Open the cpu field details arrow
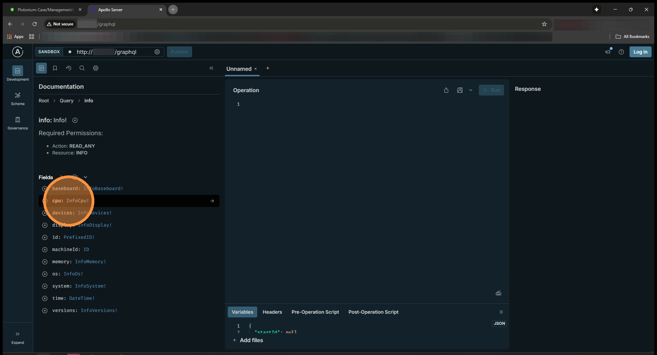Image resolution: width=657 pixels, height=355 pixels. pyautogui.click(x=212, y=201)
